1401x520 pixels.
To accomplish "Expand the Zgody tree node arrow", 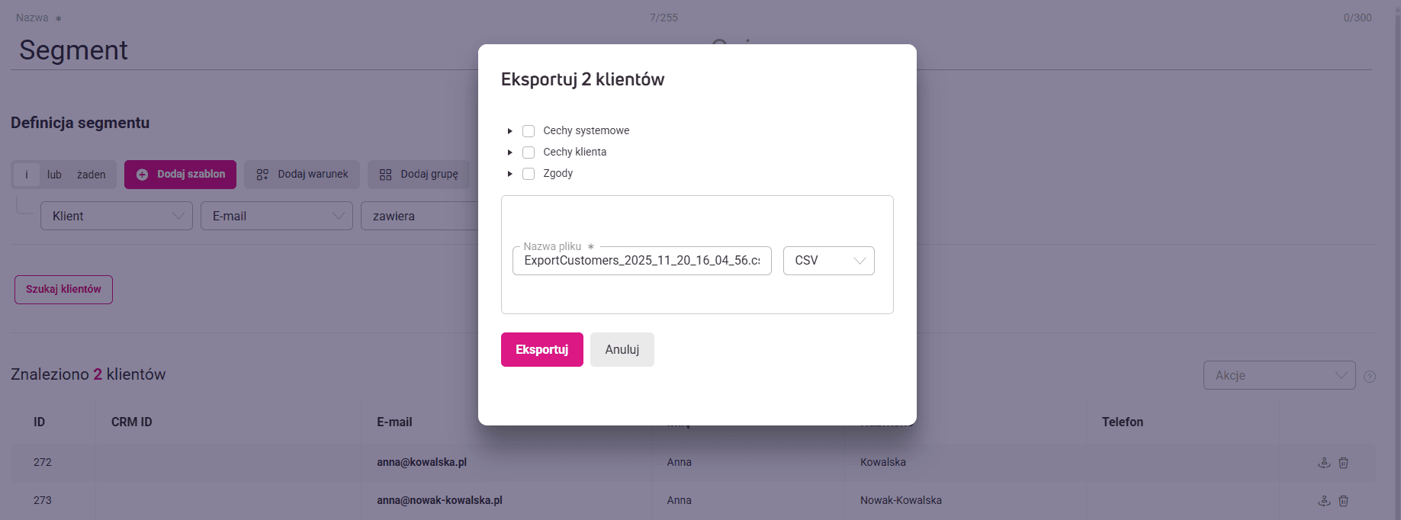I will (510, 174).
